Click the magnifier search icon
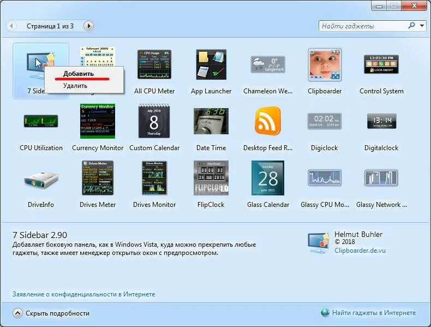 click(x=411, y=26)
